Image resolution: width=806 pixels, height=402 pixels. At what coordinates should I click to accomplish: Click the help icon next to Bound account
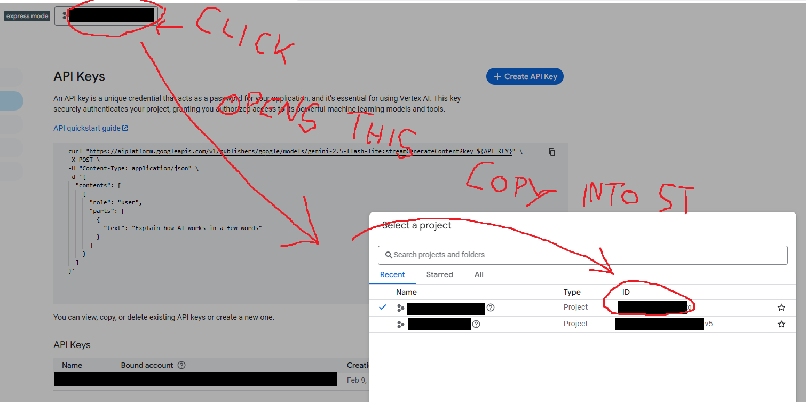181,365
